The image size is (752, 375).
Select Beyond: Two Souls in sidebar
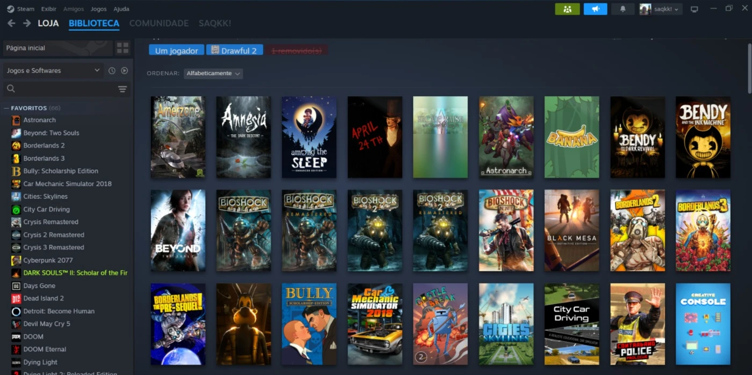pyautogui.click(x=51, y=133)
